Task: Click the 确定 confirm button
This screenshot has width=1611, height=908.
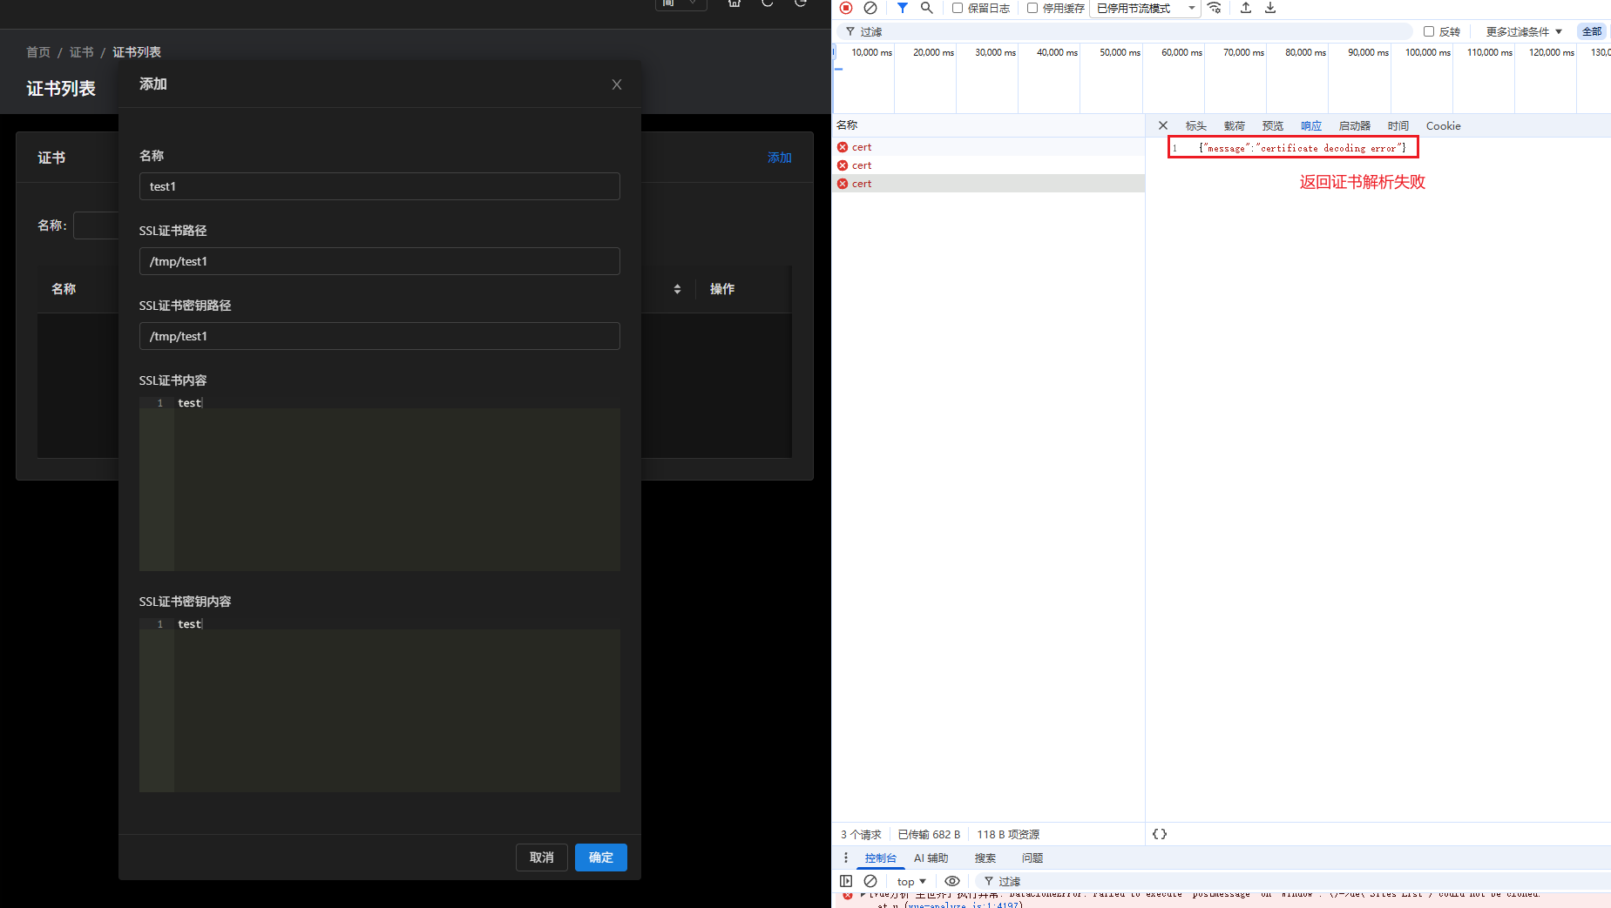Action: tap(601, 858)
